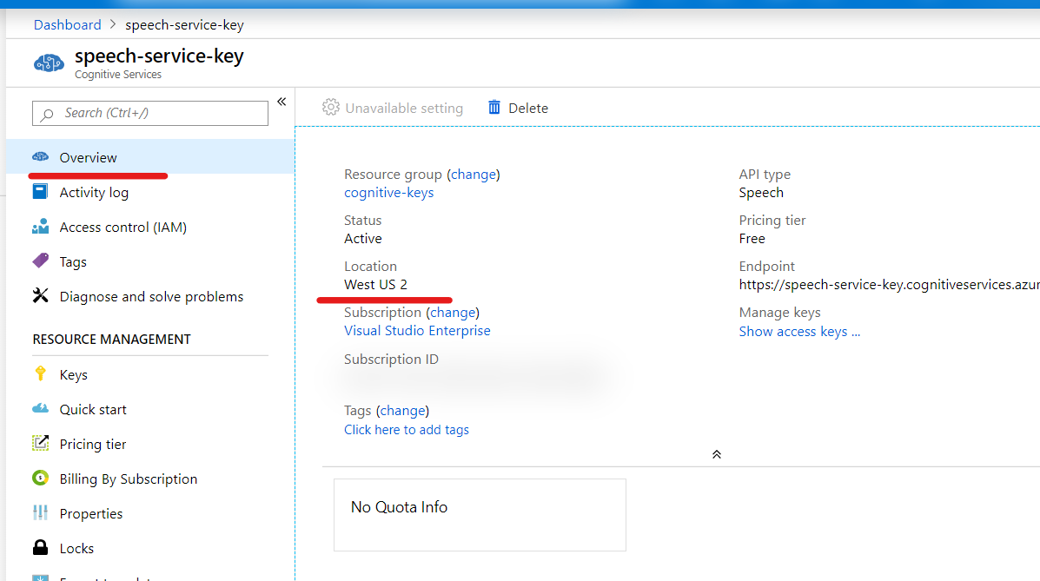Open the Quick start page
The image size is (1040, 581).
click(93, 409)
